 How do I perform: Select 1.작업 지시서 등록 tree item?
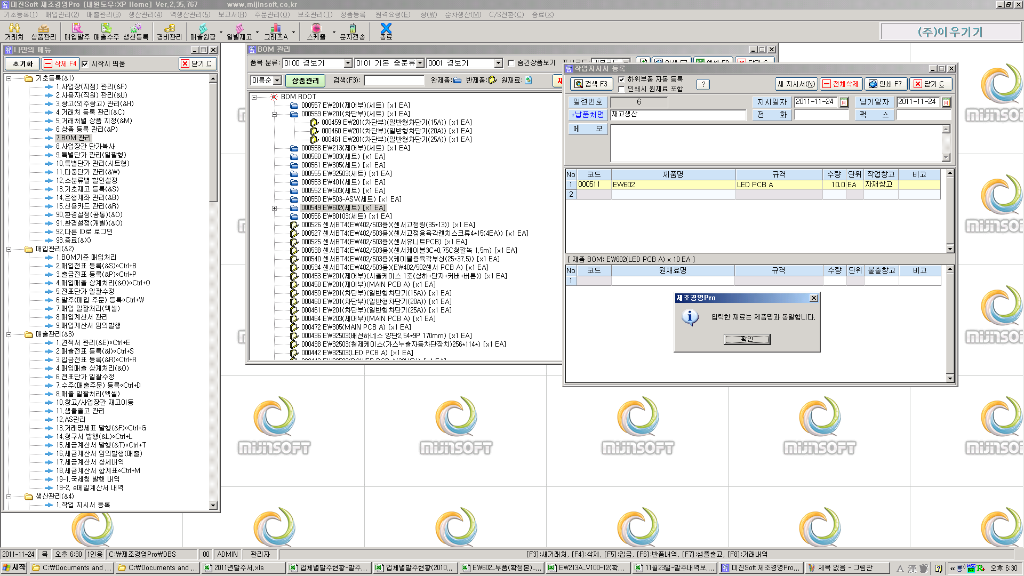point(83,505)
